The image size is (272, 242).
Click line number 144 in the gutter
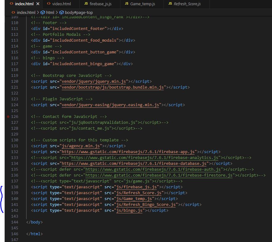[x=14, y=222]
